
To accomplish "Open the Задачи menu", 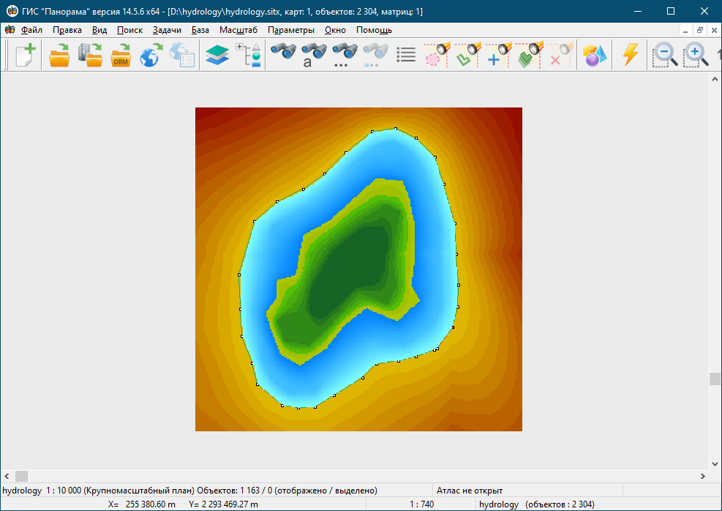I will click(167, 30).
